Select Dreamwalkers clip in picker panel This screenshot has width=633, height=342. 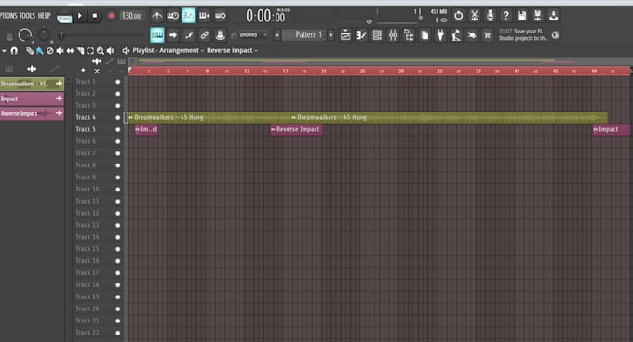click(x=32, y=84)
